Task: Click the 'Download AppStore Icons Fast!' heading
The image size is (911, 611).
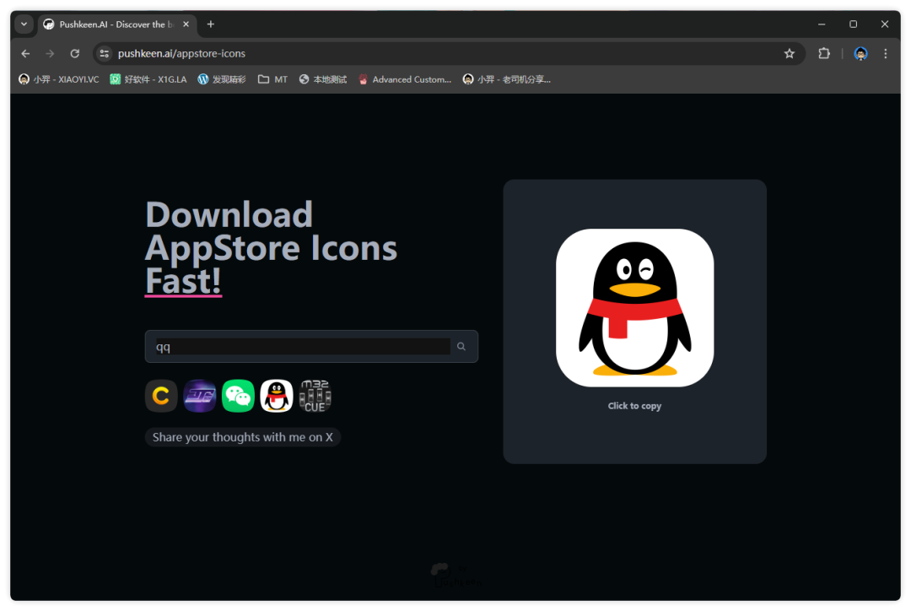Action: coord(271,248)
